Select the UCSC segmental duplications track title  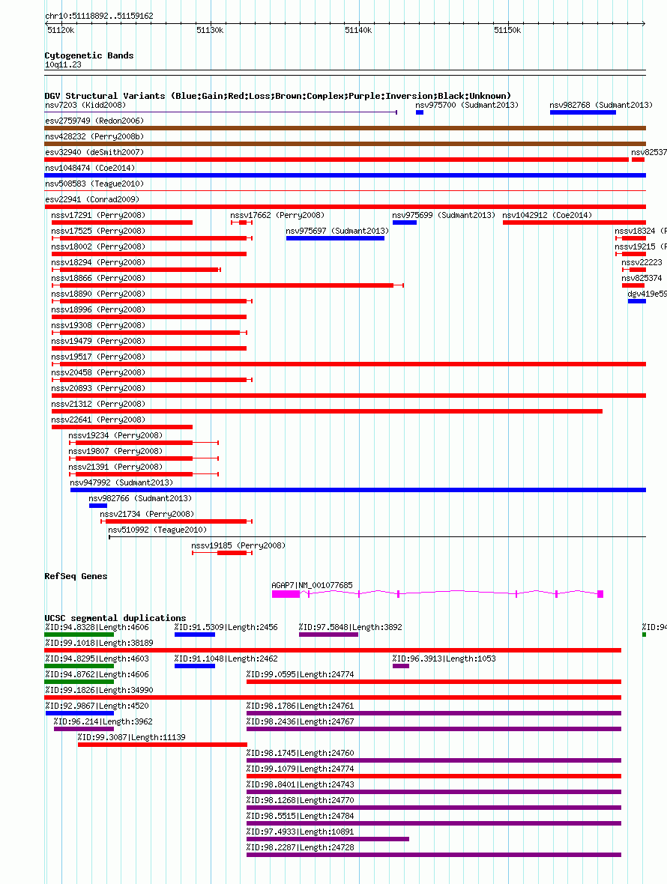point(115,618)
